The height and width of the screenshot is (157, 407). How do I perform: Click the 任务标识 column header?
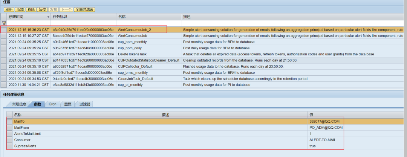(83, 17)
